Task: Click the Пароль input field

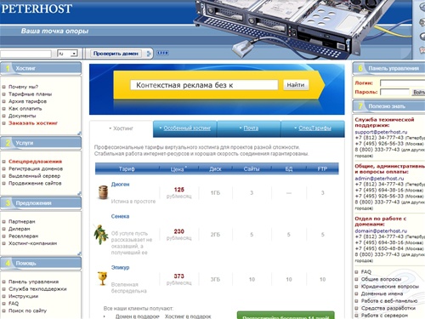Action: pyautogui.click(x=395, y=92)
